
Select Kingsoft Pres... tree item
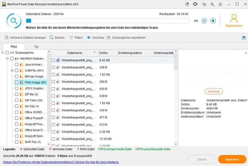point(35,124)
